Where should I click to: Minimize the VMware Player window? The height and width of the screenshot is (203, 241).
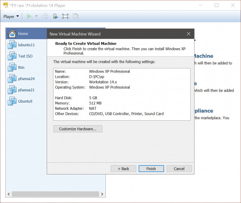tap(200, 5)
